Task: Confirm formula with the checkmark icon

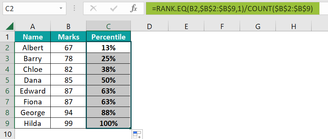Action: tap(114, 9)
